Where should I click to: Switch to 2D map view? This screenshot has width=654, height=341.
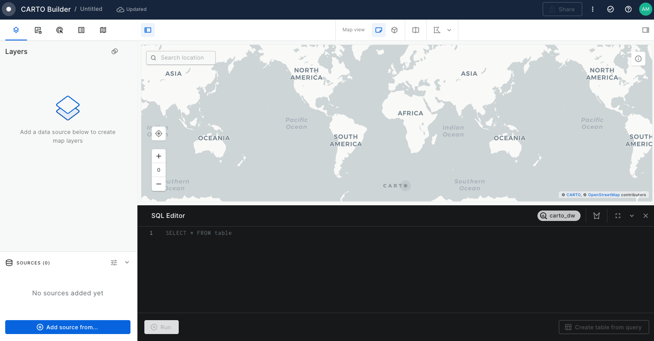[x=379, y=30]
